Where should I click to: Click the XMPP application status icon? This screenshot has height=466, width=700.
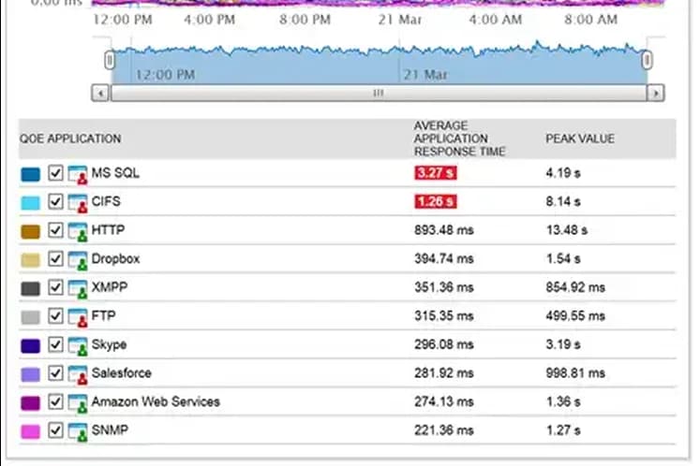[78, 287]
